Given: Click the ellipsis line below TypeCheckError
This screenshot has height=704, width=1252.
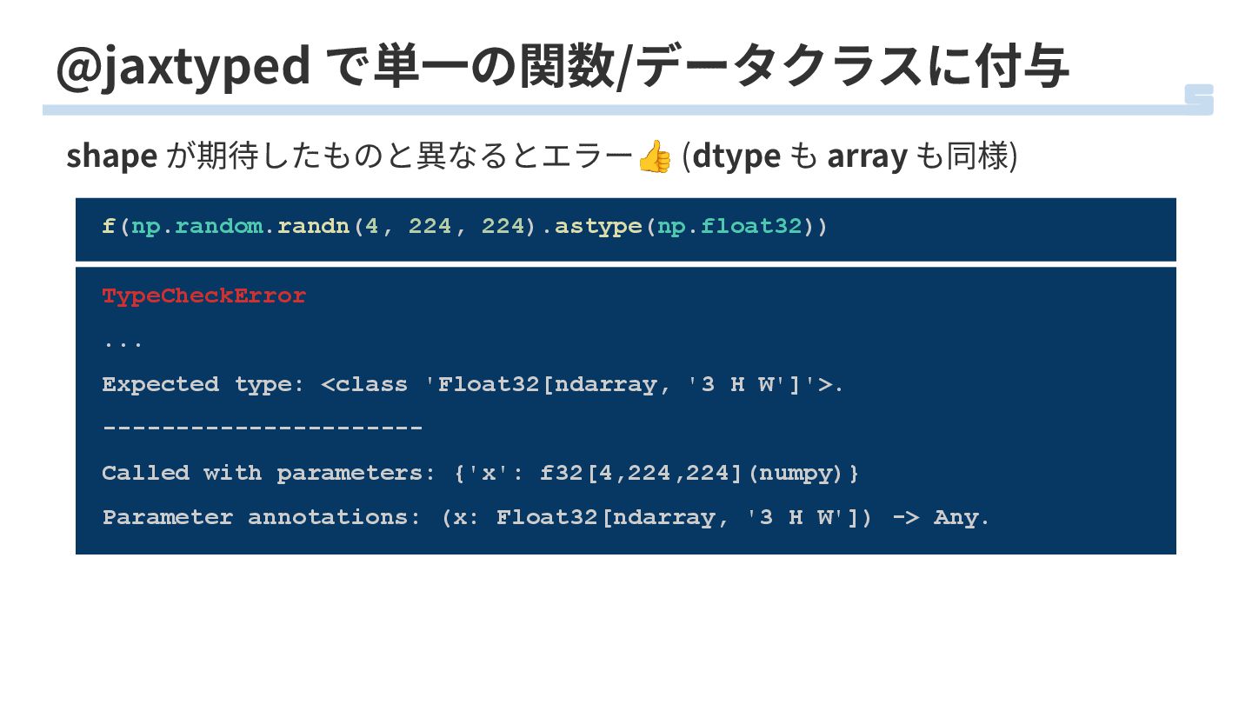Looking at the screenshot, I should click(122, 341).
